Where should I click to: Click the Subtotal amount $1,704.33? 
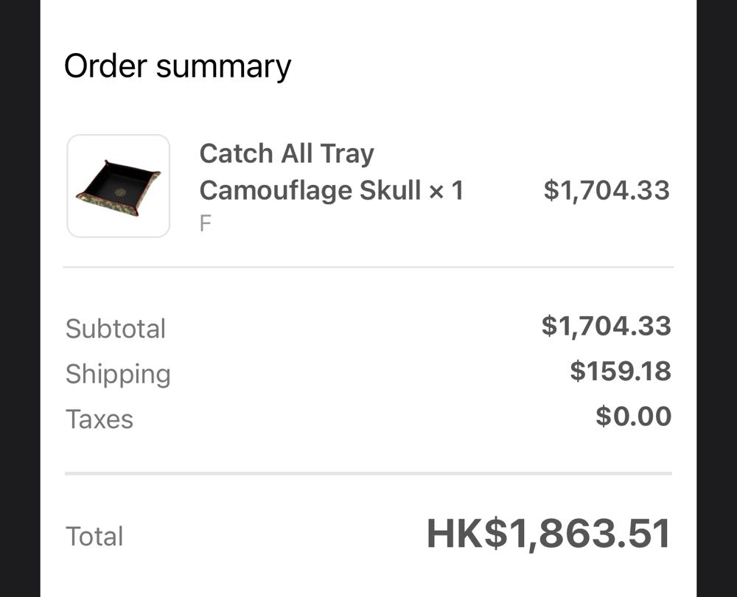[606, 326]
